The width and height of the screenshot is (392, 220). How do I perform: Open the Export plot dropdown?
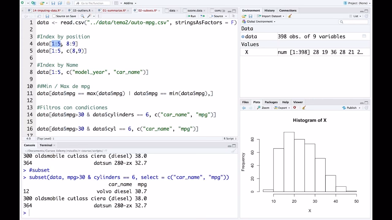click(x=282, y=108)
